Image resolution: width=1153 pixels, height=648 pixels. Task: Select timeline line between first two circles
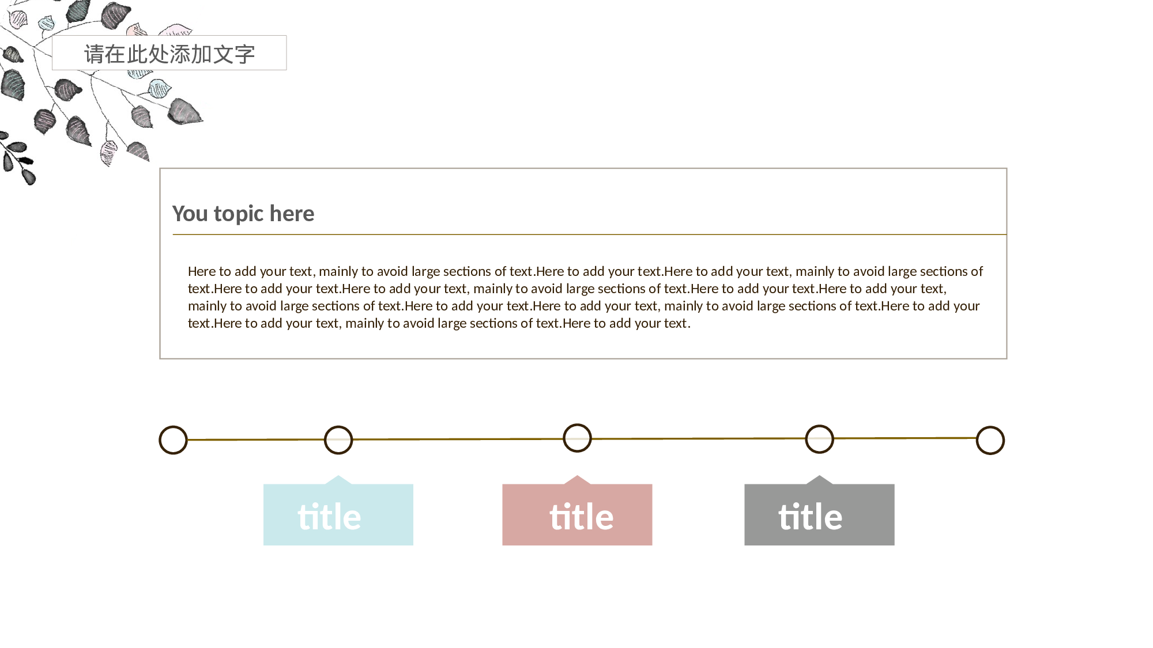(x=256, y=439)
